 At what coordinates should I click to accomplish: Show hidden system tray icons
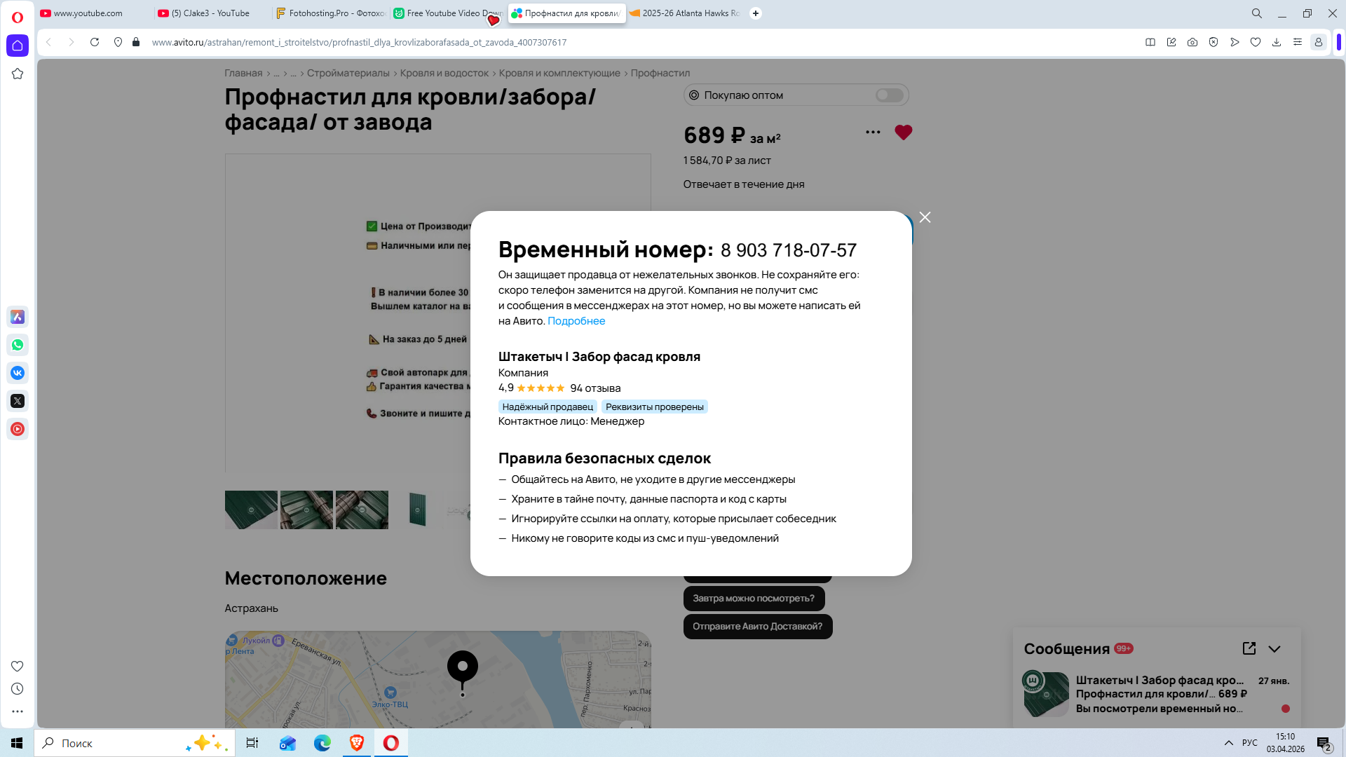1228,743
